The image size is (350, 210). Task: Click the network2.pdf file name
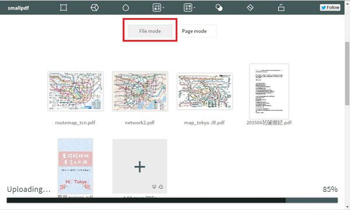[x=140, y=123]
